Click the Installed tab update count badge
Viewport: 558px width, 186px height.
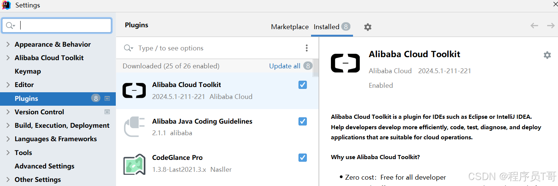346,27
